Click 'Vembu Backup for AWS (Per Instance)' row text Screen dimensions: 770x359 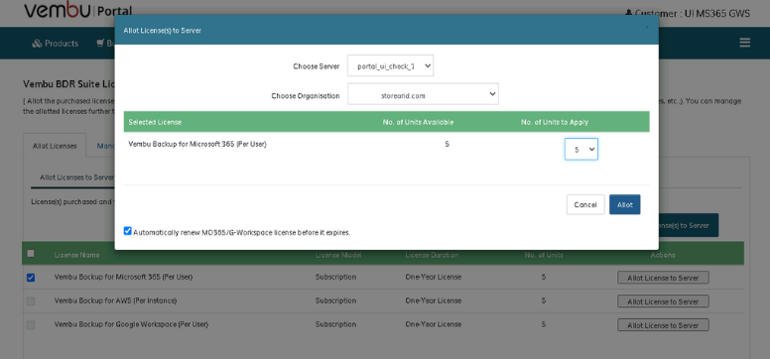point(115,300)
